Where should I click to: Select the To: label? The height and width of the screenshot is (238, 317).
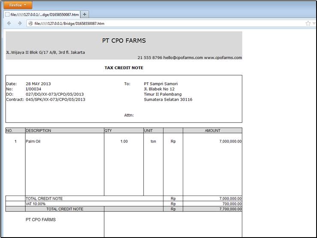click(127, 84)
